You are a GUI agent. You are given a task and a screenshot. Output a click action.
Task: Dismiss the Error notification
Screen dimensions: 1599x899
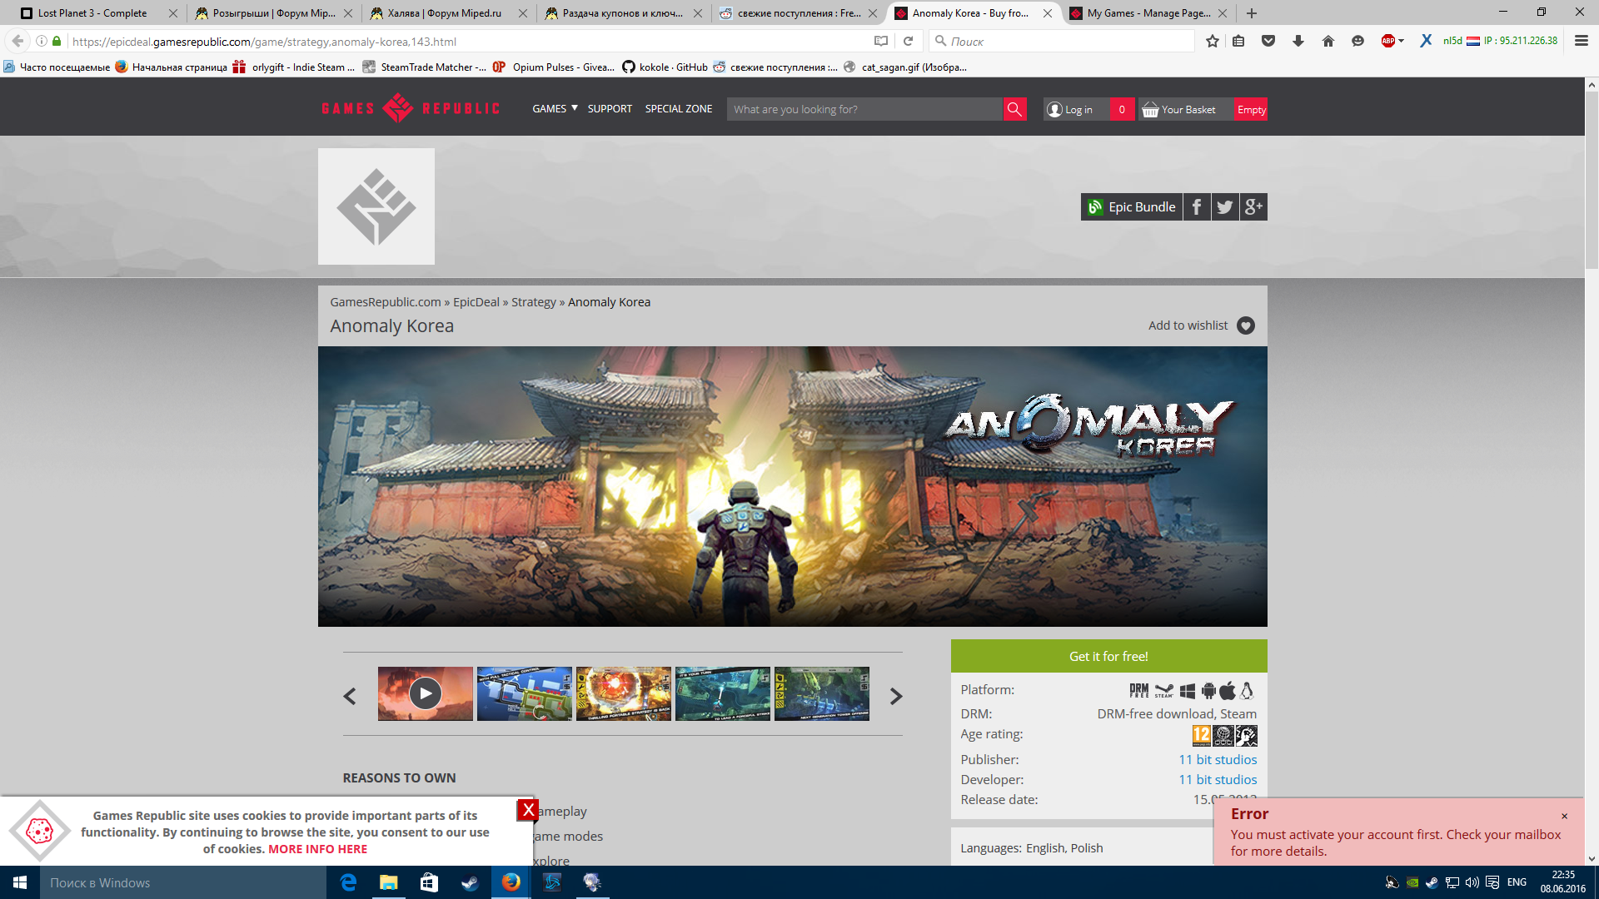1564,816
